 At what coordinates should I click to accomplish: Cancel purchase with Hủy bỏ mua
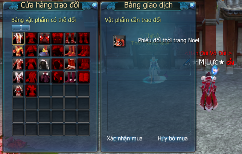tap(172, 139)
